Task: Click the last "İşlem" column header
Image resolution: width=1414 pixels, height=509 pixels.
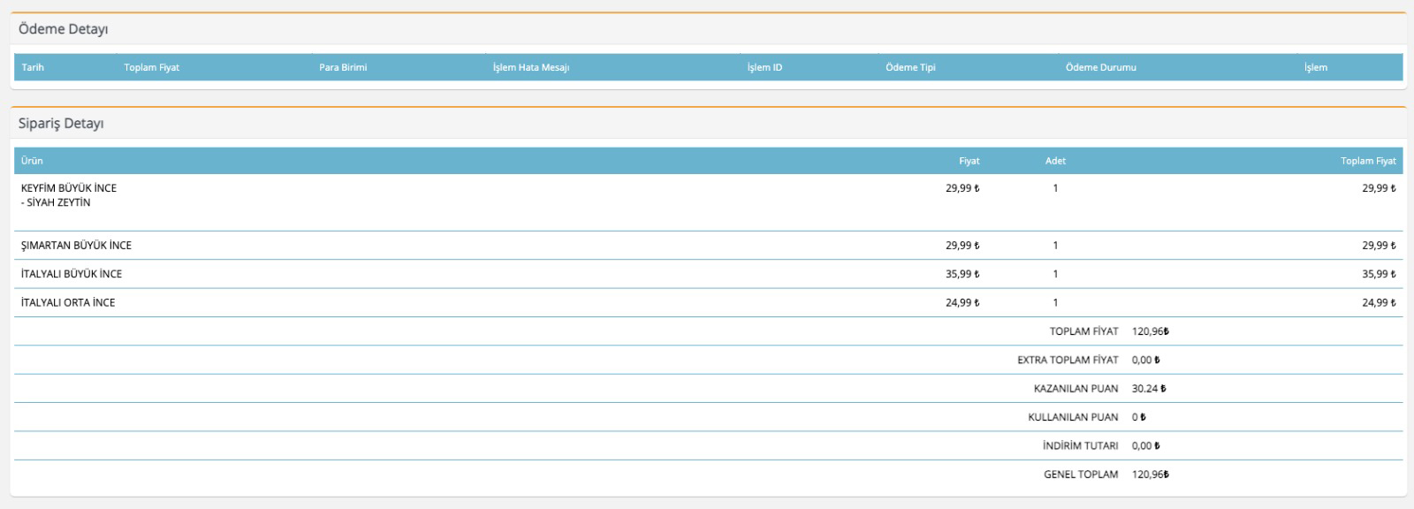Action: (1316, 67)
